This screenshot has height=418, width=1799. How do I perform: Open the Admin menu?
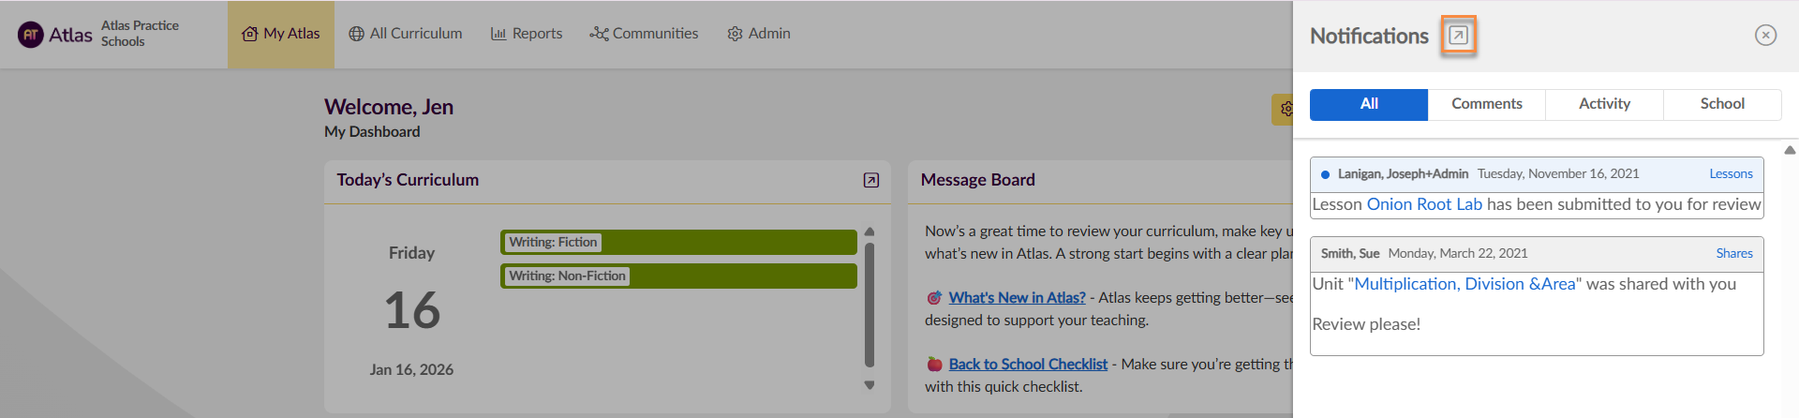point(759,34)
